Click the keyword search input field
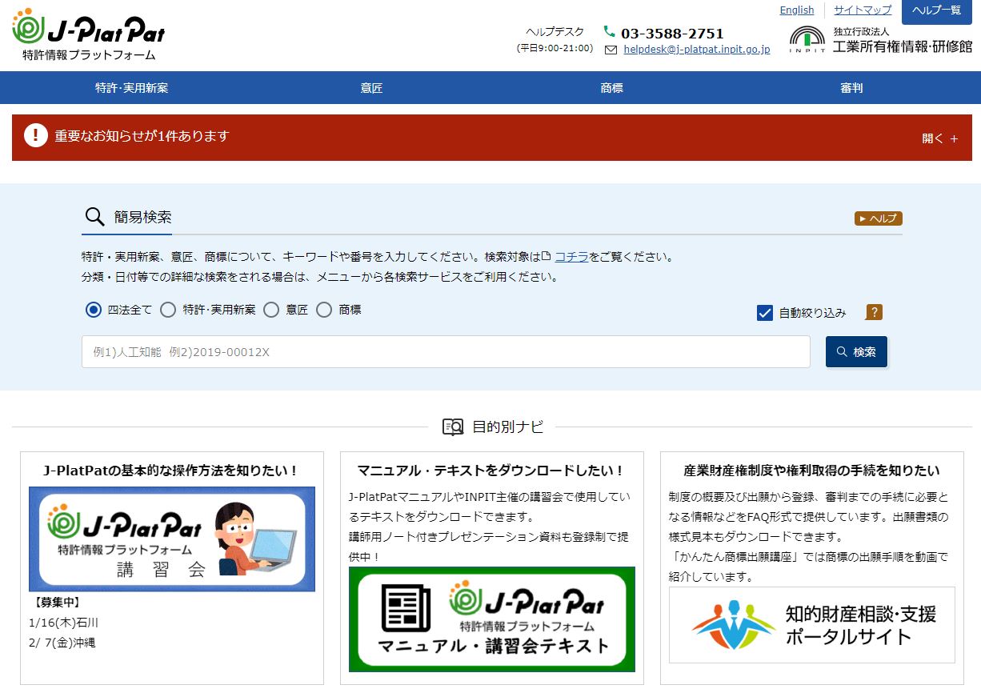981x697 pixels. coord(446,352)
